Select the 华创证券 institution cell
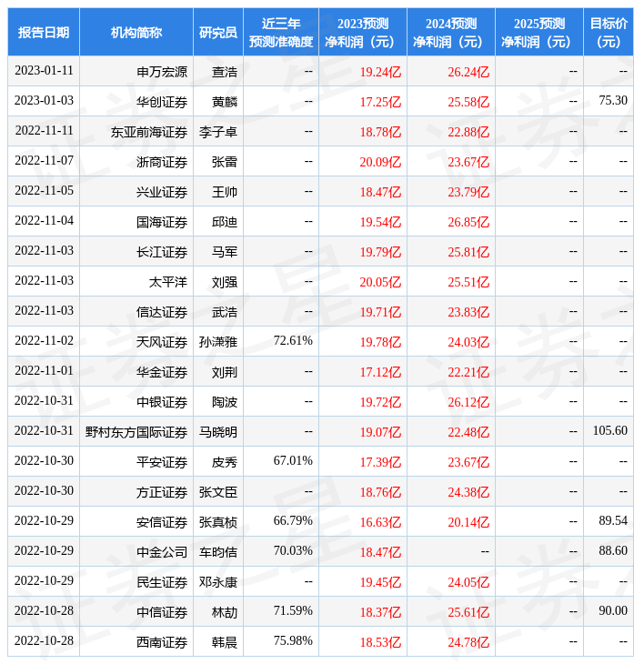Screen dimensions: 634x664 [136, 101]
